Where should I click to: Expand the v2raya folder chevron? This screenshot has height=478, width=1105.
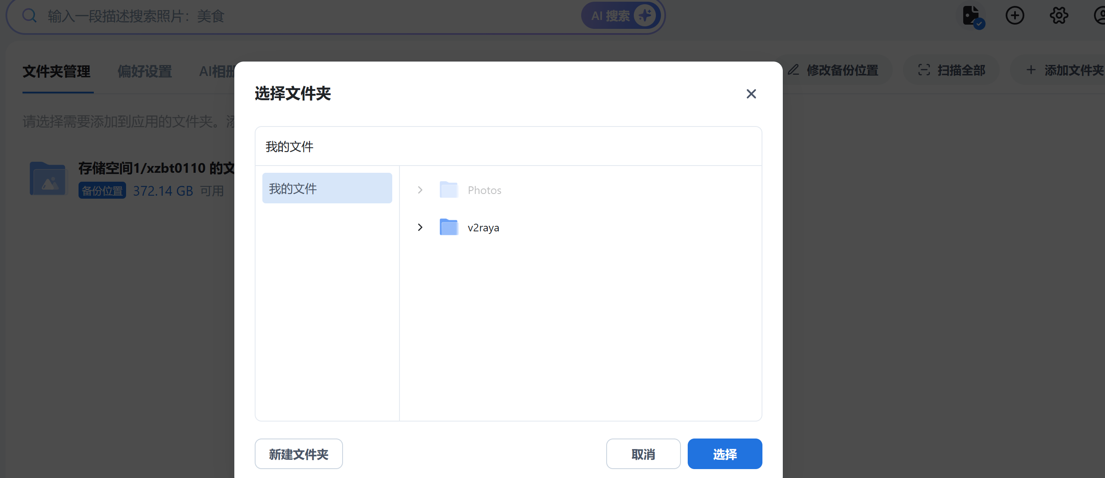coord(420,227)
